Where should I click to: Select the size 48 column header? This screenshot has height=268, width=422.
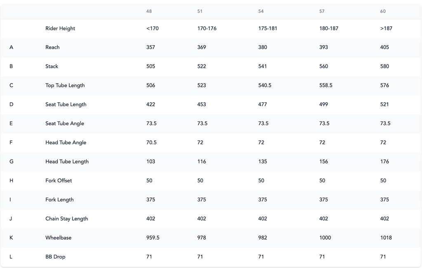pyautogui.click(x=149, y=11)
